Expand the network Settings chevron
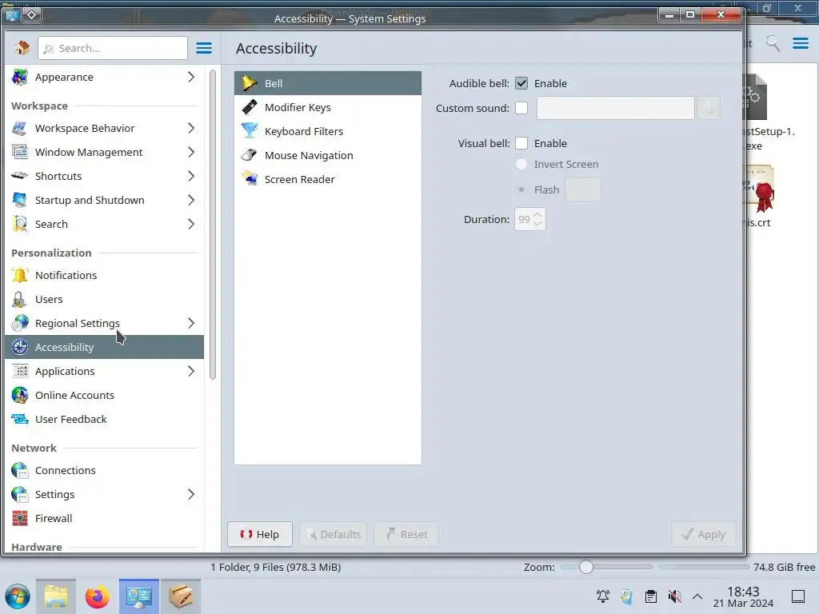 pos(191,494)
